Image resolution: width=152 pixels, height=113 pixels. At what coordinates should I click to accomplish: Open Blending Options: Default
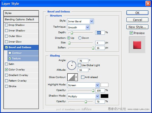[21, 20]
